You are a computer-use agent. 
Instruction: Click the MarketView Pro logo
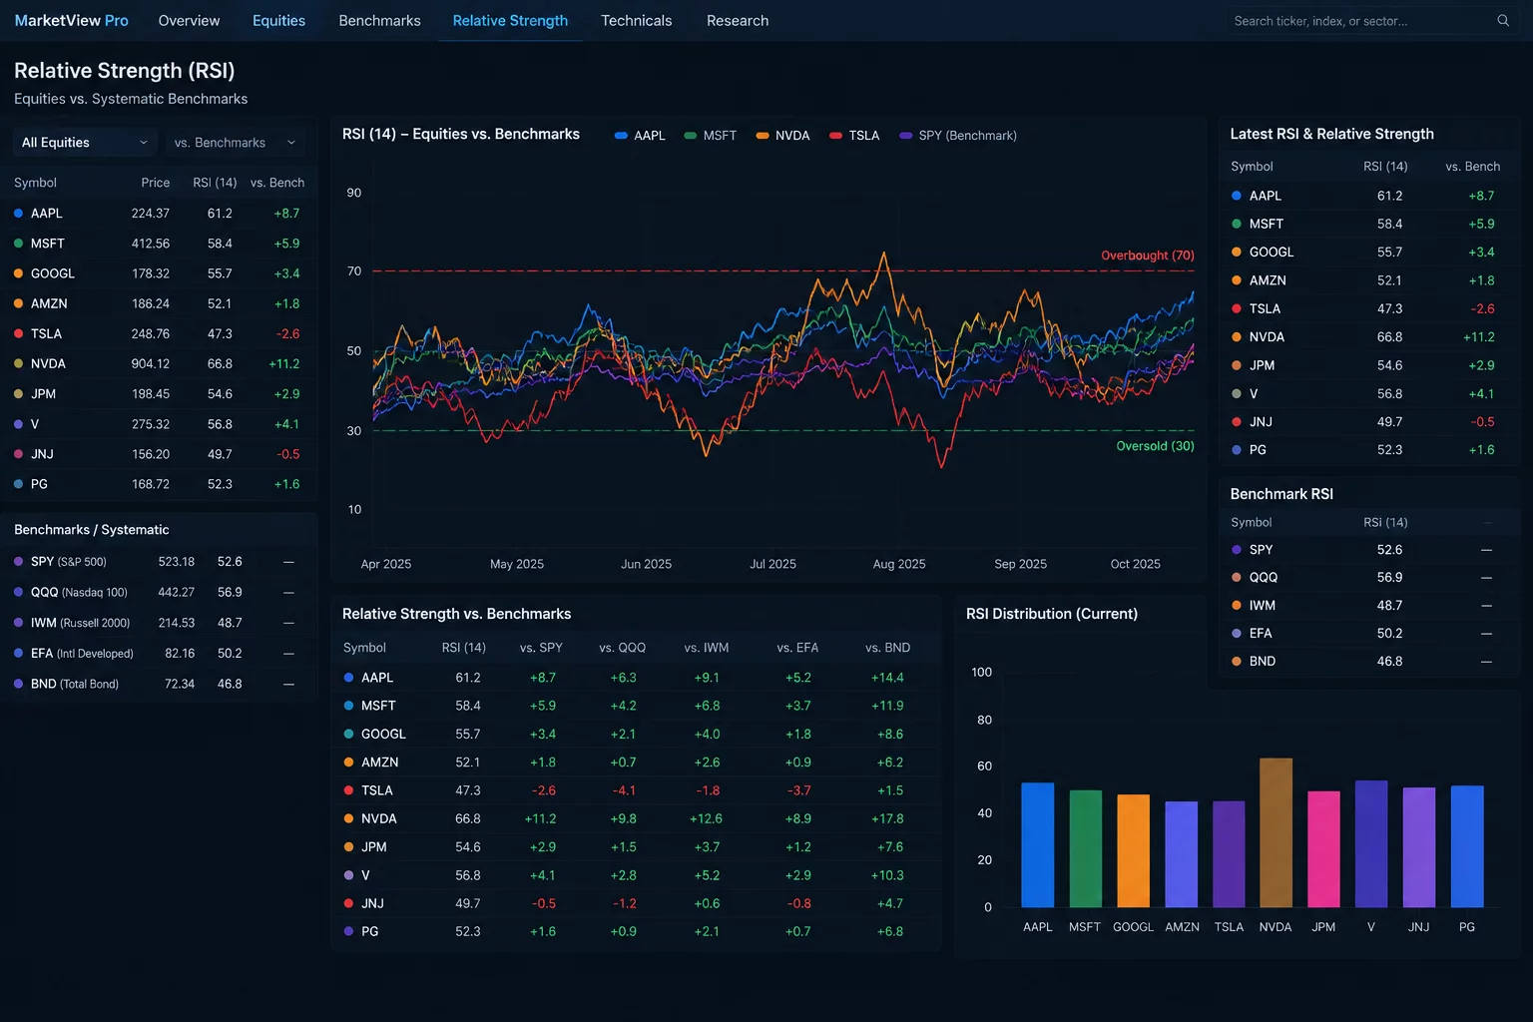[71, 20]
